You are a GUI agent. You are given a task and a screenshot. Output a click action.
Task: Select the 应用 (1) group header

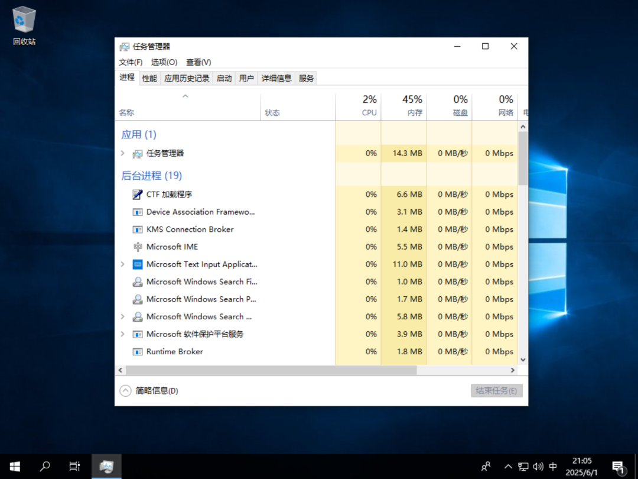pyautogui.click(x=139, y=134)
